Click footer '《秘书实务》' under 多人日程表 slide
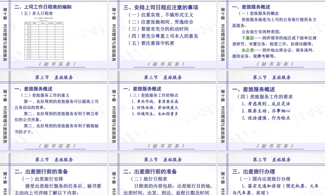The width and height of the screenshot is (325, 195). point(57,64)
